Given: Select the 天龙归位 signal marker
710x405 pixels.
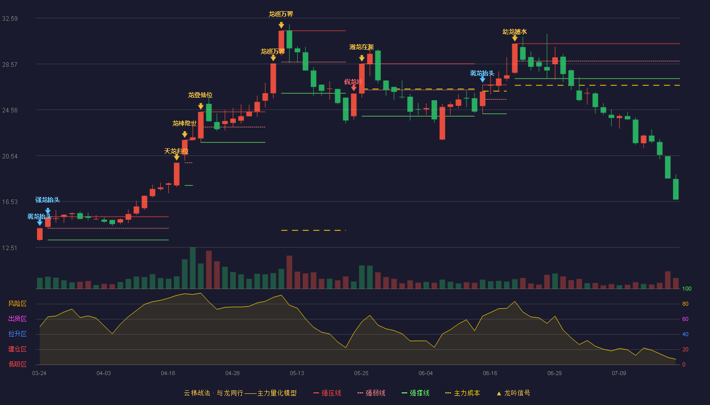Looking at the screenshot, I should pos(176,151).
